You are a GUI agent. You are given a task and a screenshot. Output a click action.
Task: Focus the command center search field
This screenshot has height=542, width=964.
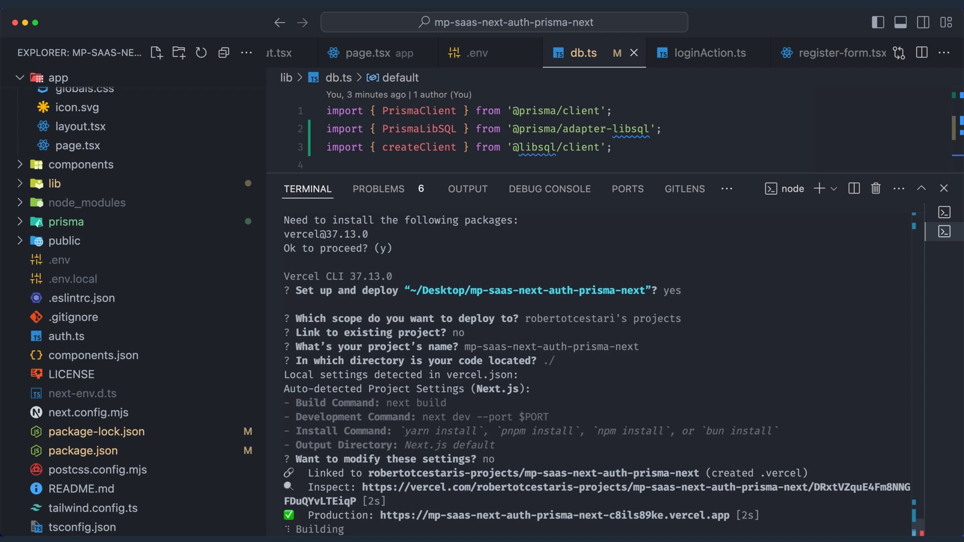(504, 23)
